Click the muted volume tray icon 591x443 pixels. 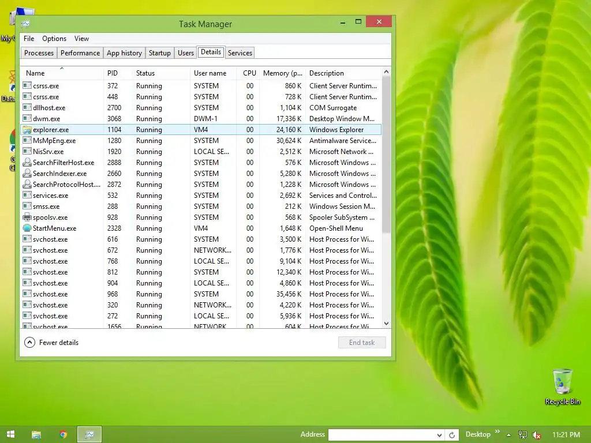click(536, 435)
